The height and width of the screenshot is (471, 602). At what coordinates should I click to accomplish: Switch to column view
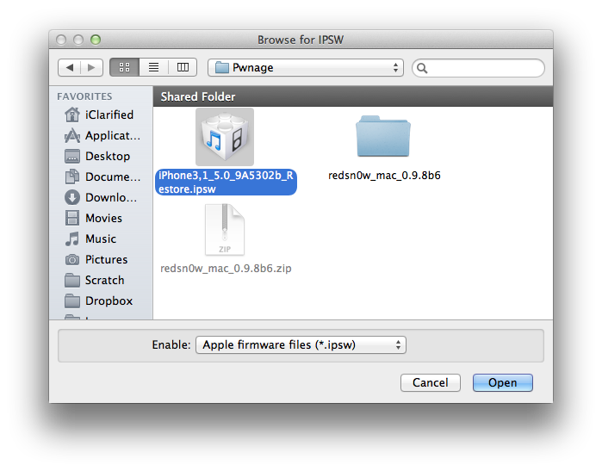click(183, 68)
